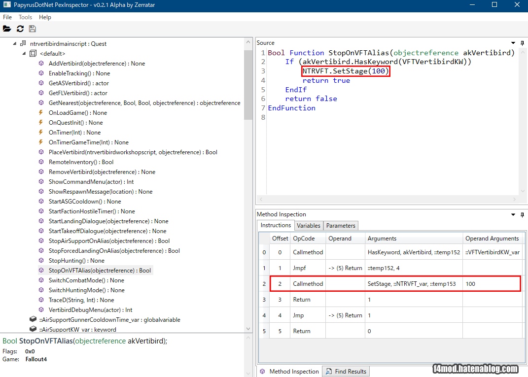The image size is (528, 377).
Task: Click the method icon next to StopHunting
Action: point(41,260)
